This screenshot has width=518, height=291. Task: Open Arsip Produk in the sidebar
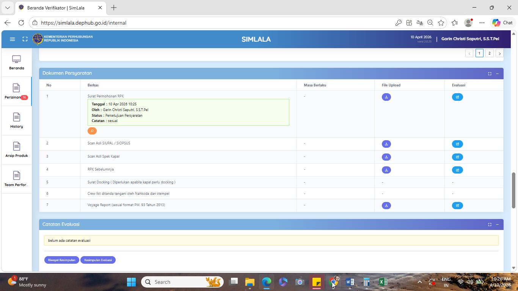(x=17, y=150)
